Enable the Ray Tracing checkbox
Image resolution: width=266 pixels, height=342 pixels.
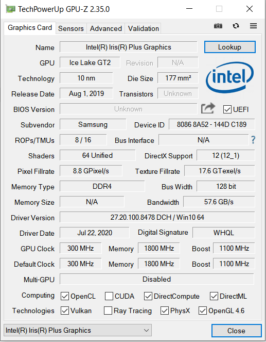[108, 311]
